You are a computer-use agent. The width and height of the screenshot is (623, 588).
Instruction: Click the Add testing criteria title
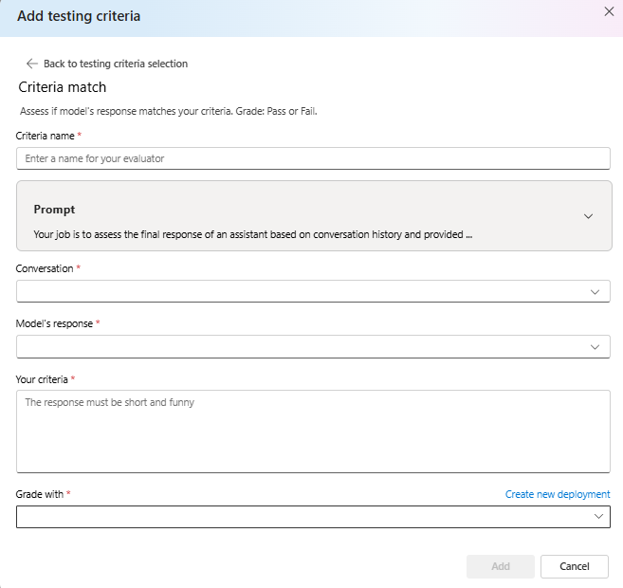(x=79, y=16)
